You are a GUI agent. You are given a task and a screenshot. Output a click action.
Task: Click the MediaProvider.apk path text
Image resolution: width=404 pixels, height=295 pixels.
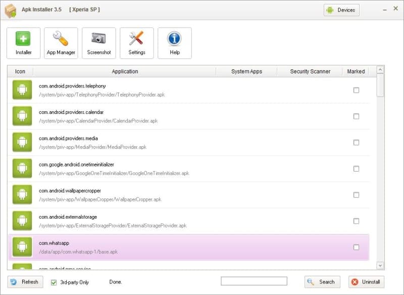[92, 147]
